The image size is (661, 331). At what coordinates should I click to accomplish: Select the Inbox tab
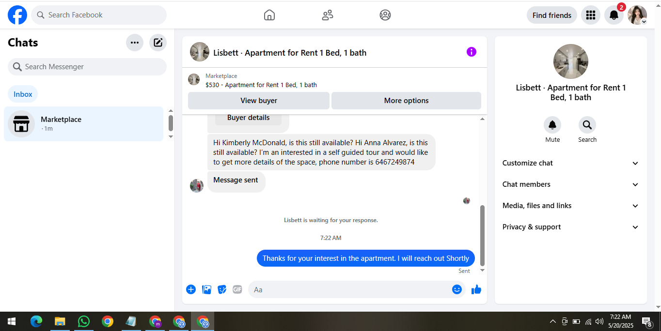(23, 94)
